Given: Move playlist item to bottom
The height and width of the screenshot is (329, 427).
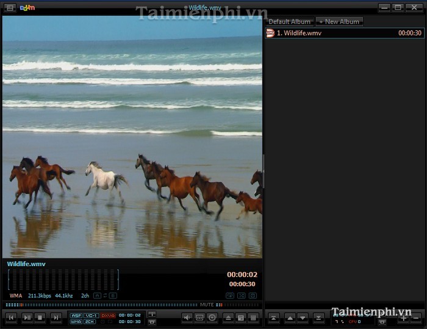Looking at the screenshot, I should pos(318,317).
